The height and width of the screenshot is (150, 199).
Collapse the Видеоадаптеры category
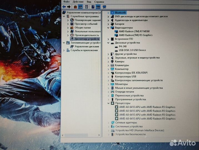[x=108, y=28]
